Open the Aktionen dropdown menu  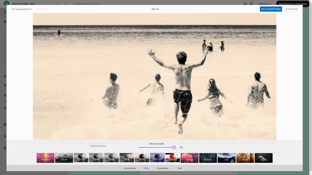(x=265, y=4)
